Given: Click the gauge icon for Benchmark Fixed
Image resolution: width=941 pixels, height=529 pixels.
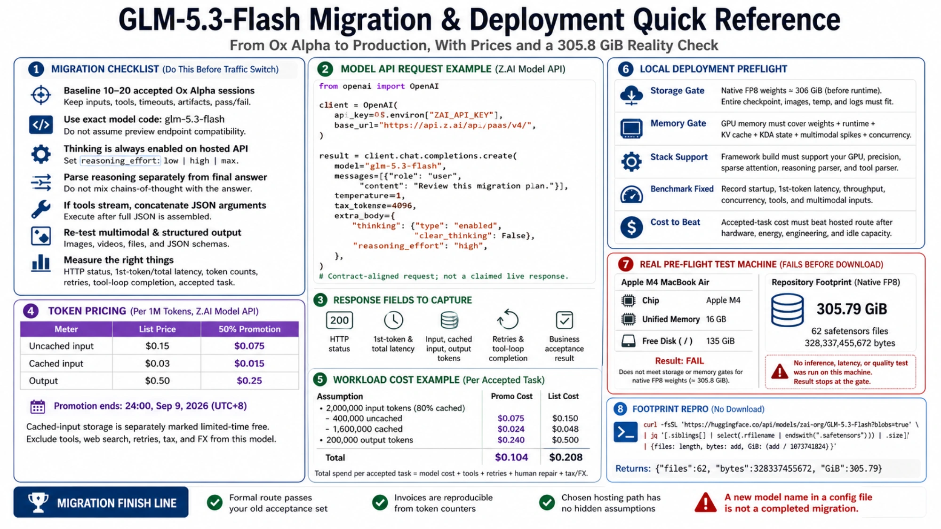Looking at the screenshot, I should [x=631, y=194].
